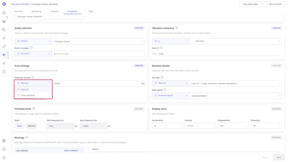Choose Manual option in open dropdown list
Image resolution: width=288 pixels, height=162 pixels.
click(33, 89)
